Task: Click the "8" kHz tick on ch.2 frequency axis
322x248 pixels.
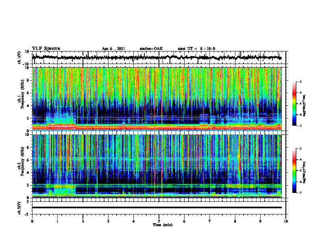Action: click(x=28, y=148)
